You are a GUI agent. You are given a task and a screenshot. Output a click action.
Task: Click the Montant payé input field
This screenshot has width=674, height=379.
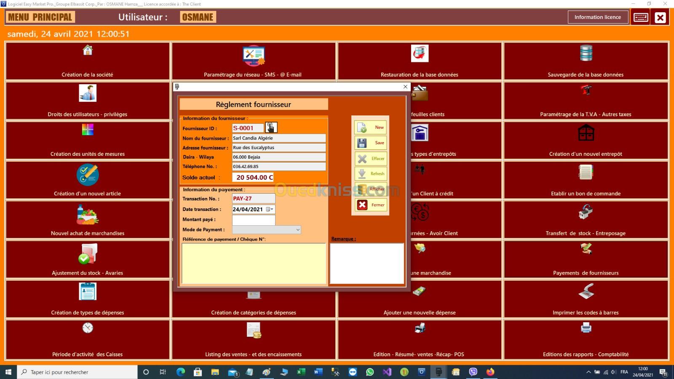tap(254, 220)
